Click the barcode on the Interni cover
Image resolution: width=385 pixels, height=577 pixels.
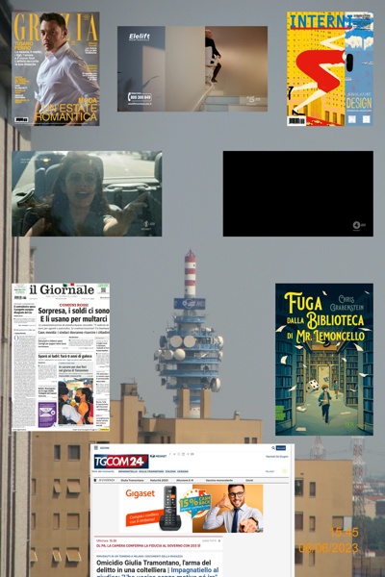[296, 121]
